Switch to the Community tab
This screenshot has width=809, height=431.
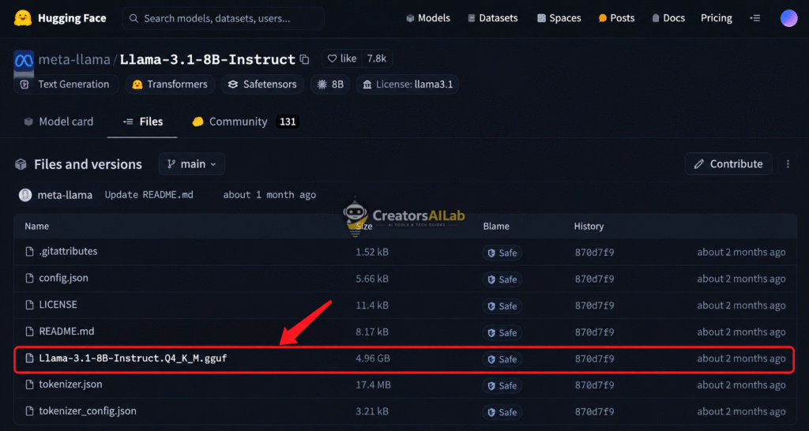pos(246,122)
